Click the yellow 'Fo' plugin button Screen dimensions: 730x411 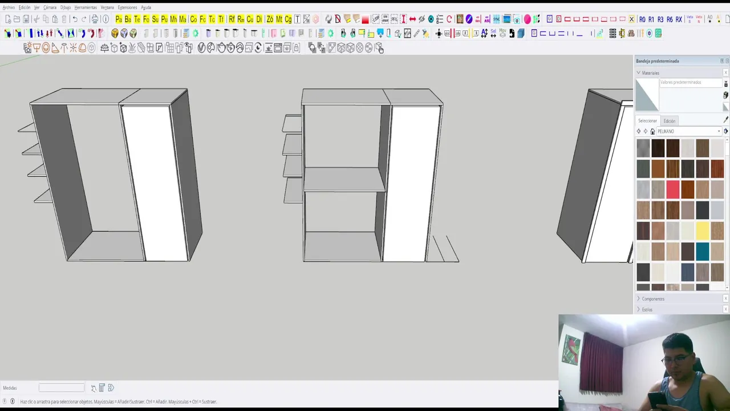point(146,19)
